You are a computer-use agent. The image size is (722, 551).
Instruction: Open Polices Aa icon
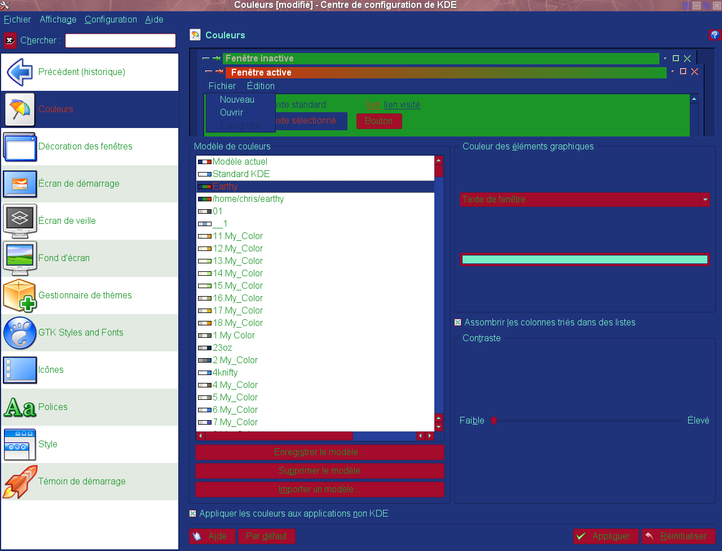point(20,407)
